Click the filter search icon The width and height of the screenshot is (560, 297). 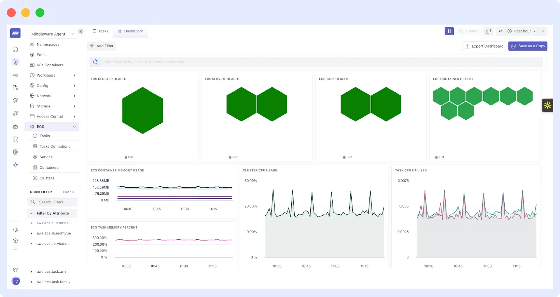[95, 62]
